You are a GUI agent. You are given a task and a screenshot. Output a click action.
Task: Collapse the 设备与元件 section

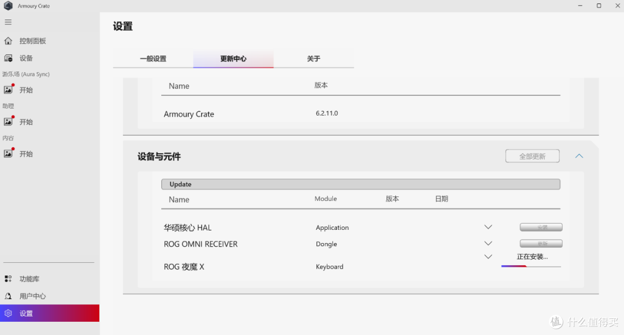click(x=579, y=156)
